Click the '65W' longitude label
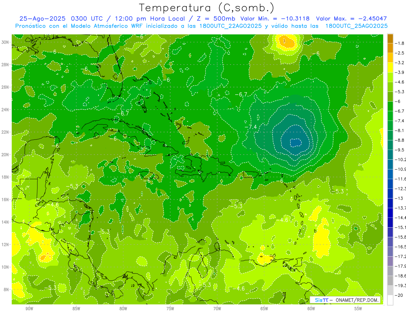The height and width of the screenshot is (313, 406). [264, 309]
